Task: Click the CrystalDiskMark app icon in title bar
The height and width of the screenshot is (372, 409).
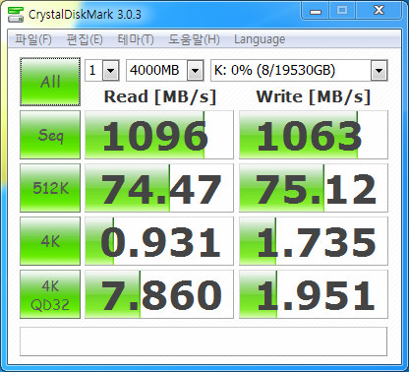Action: click(x=16, y=14)
